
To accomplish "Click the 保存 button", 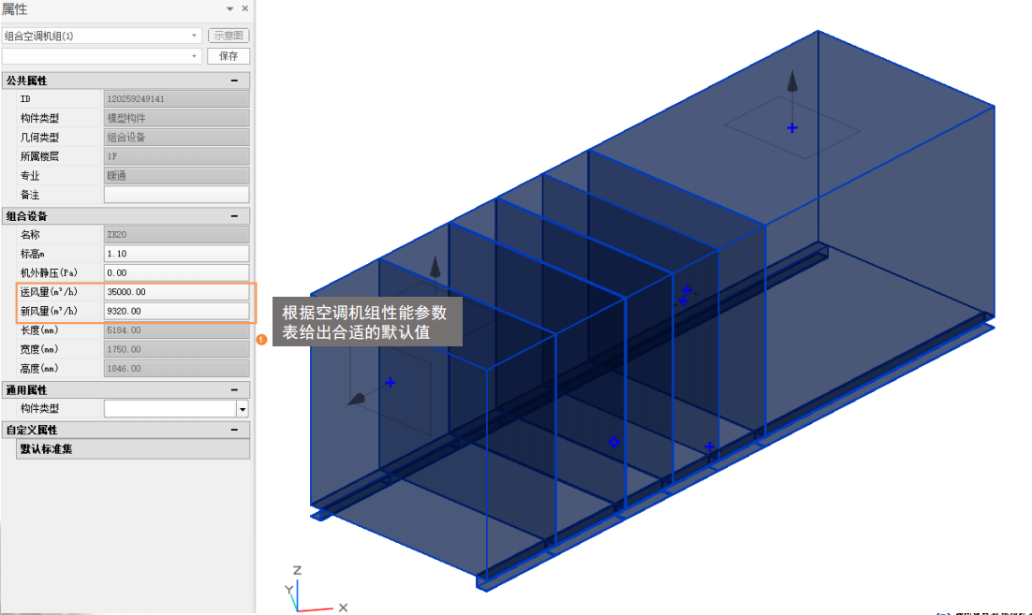I will coord(229,56).
